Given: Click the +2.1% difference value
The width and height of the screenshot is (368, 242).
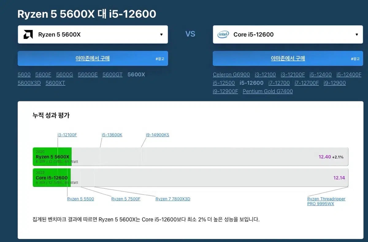Looking at the screenshot, I should 338,157.
